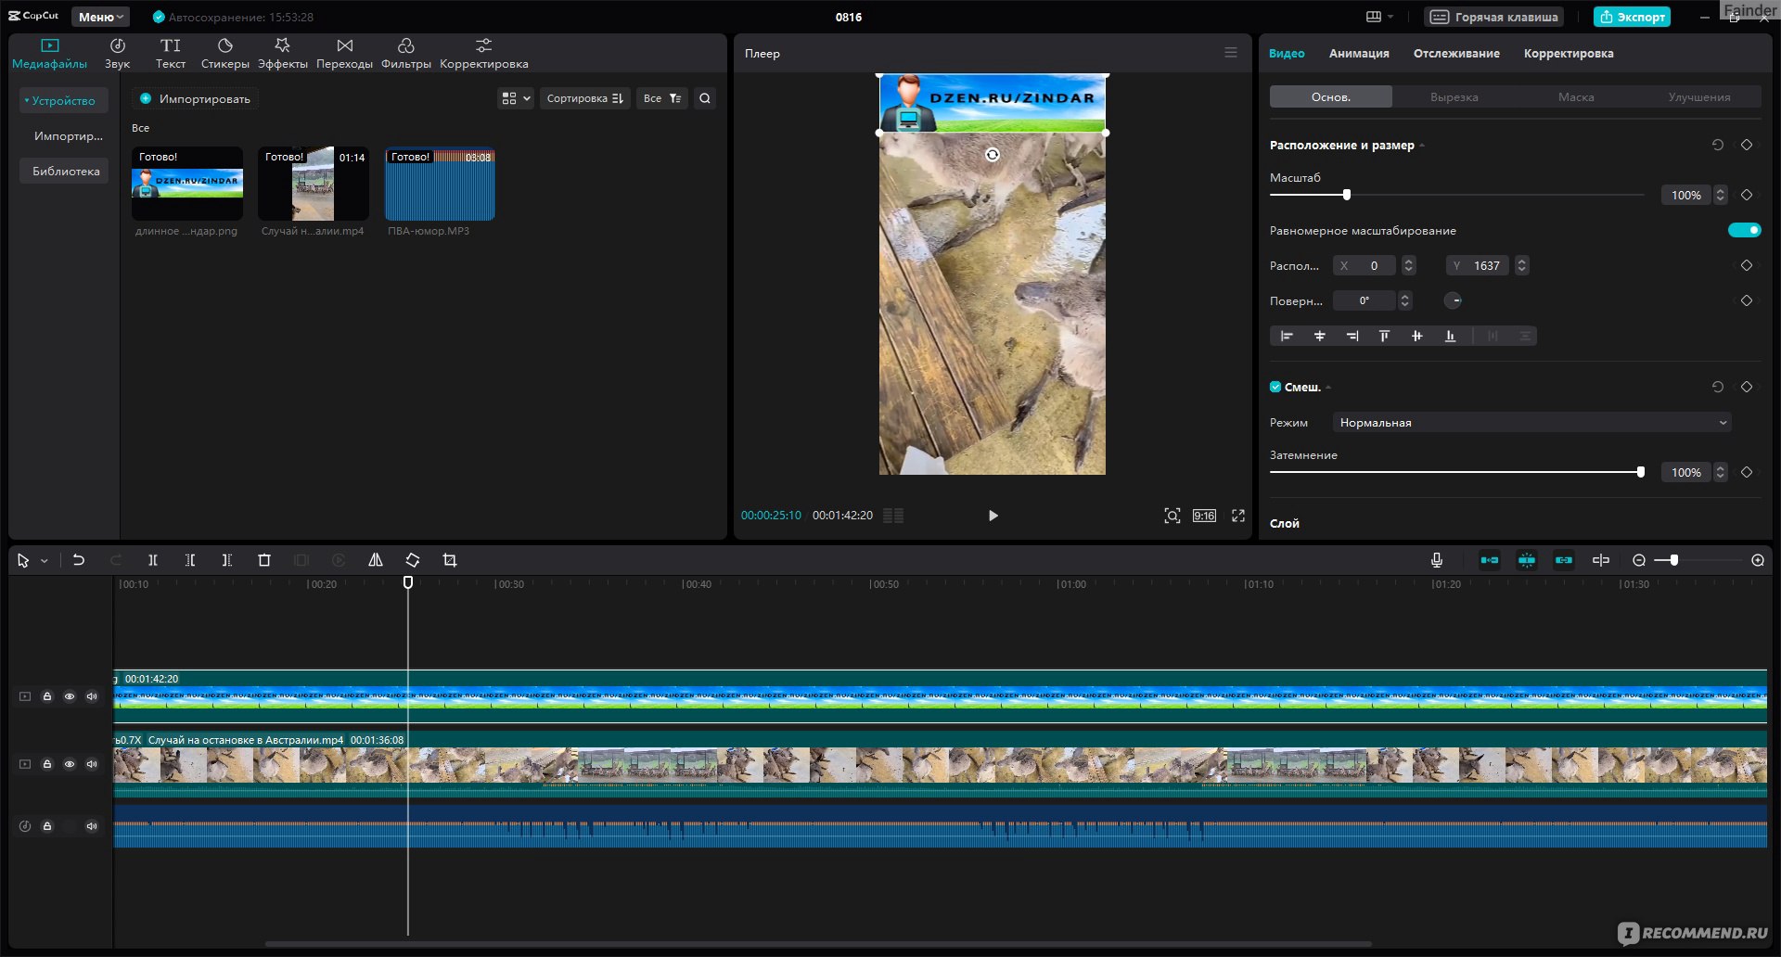Open the Переходы transitions panel
1781x957 pixels.
pos(344,54)
